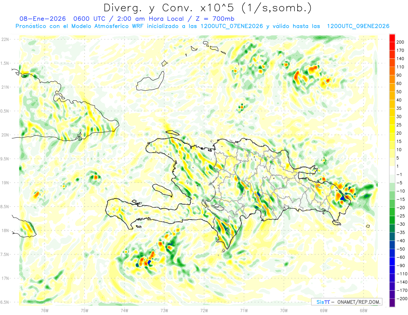Click the '18N' latitude label
Screen dimensions: 408x315
click(x=5, y=231)
